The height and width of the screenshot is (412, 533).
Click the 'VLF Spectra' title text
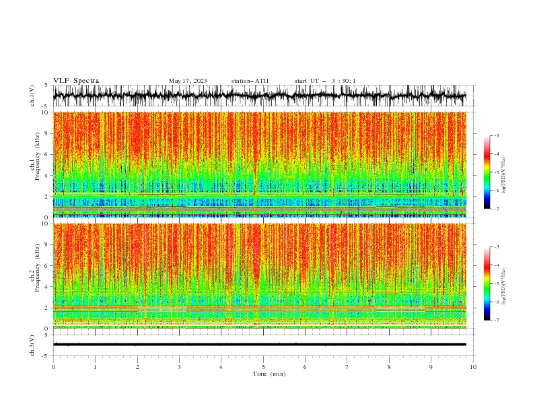coord(76,81)
